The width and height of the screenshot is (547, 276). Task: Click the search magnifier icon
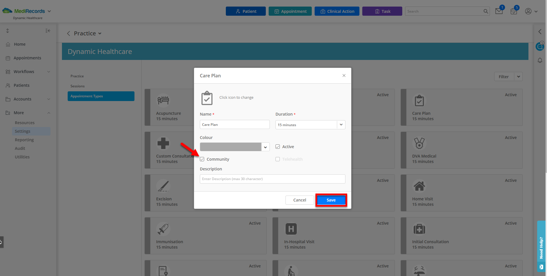click(486, 11)
